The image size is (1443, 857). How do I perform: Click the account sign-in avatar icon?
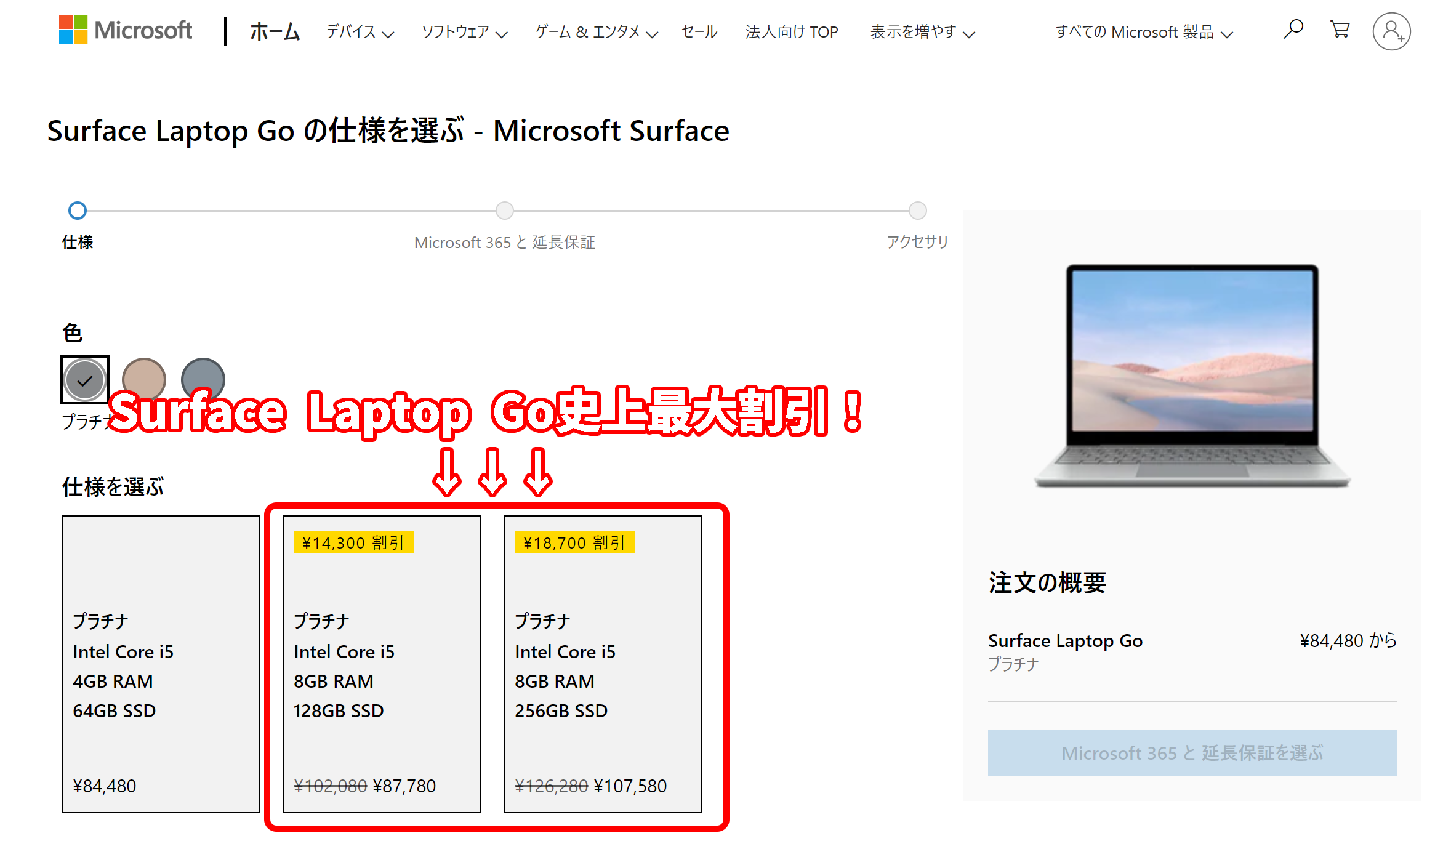point(1391,31)
